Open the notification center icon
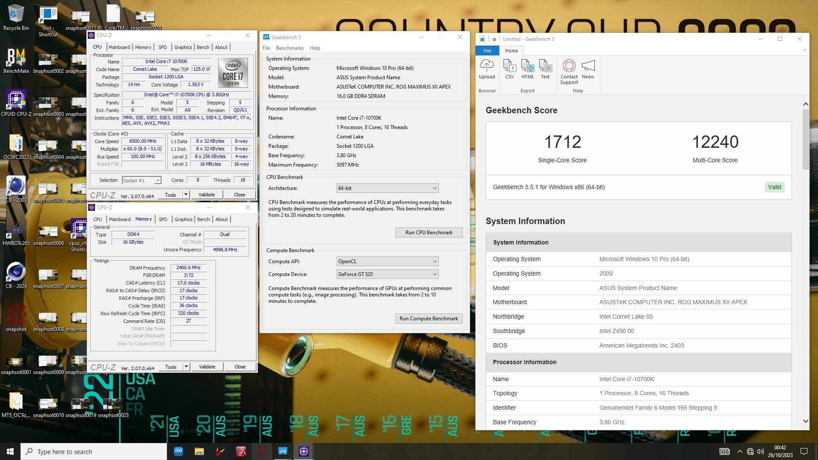 [804, 451]
